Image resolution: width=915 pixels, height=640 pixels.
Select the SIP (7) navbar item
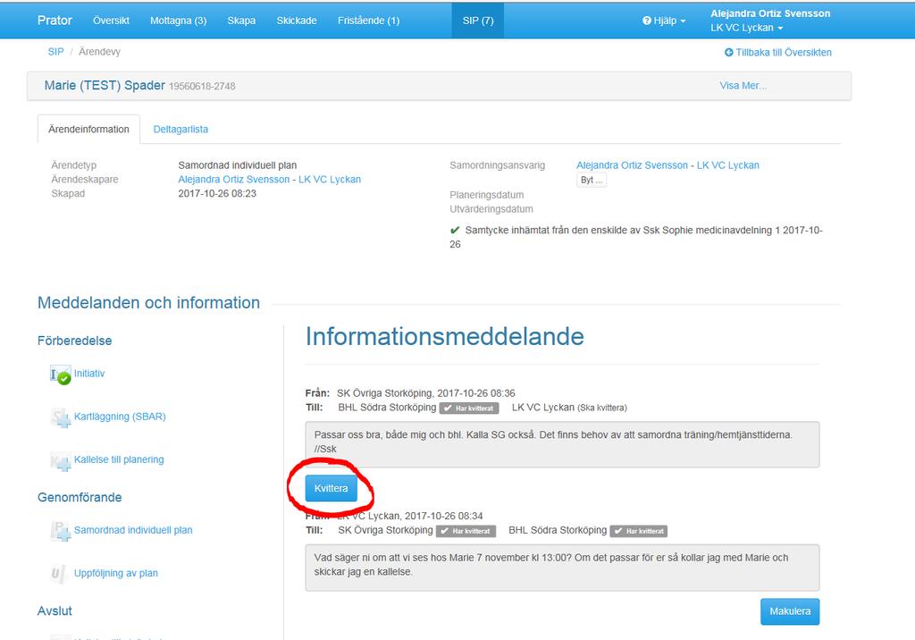(x=478, y=21)
